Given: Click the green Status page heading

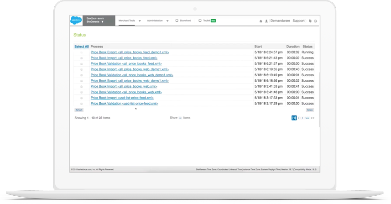Looking at the screenshot, I should tap(79, 35).
